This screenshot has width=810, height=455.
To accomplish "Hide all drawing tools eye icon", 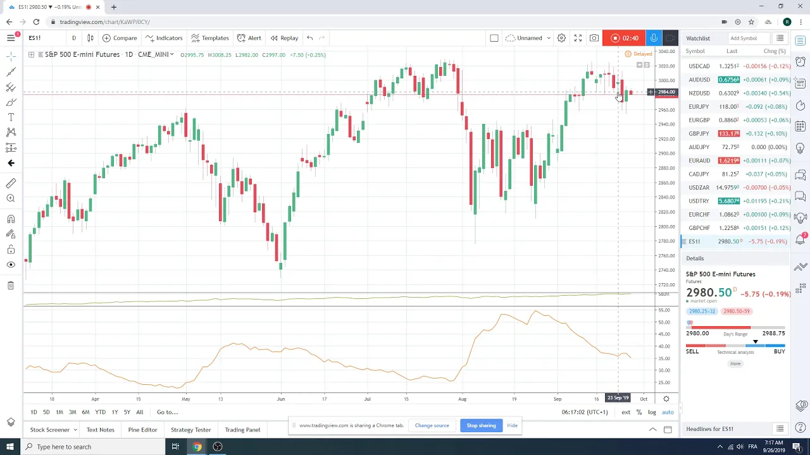I will pos(11,265).
